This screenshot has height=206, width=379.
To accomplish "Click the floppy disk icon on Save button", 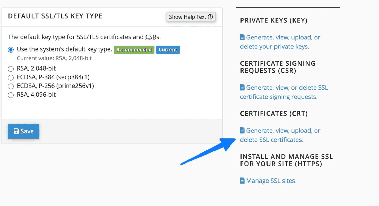I will 16,131.
